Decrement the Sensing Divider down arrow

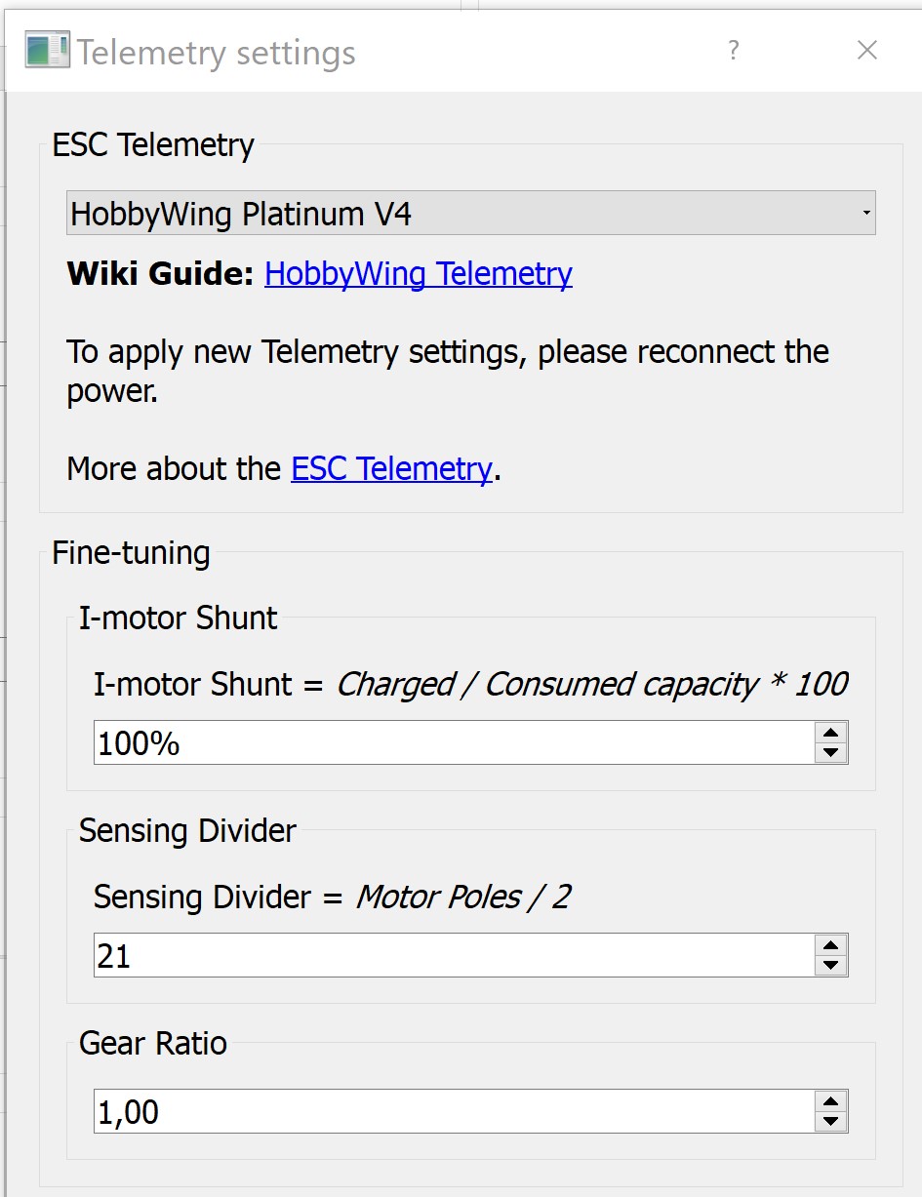829,966
